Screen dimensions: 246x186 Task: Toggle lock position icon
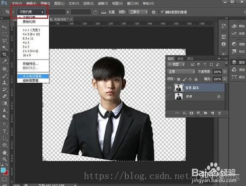190,79
